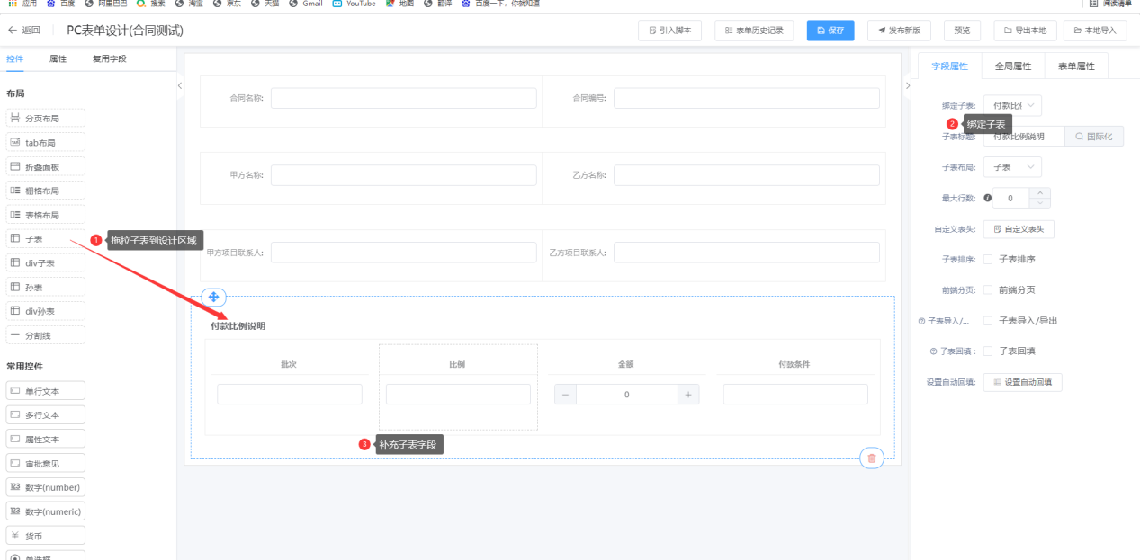Screen dimensions: 1140x560
Task: Select the 分页布局 layout control
Action: (x=46, y=118)
